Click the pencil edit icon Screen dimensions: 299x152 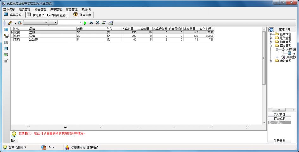[10, 23]
